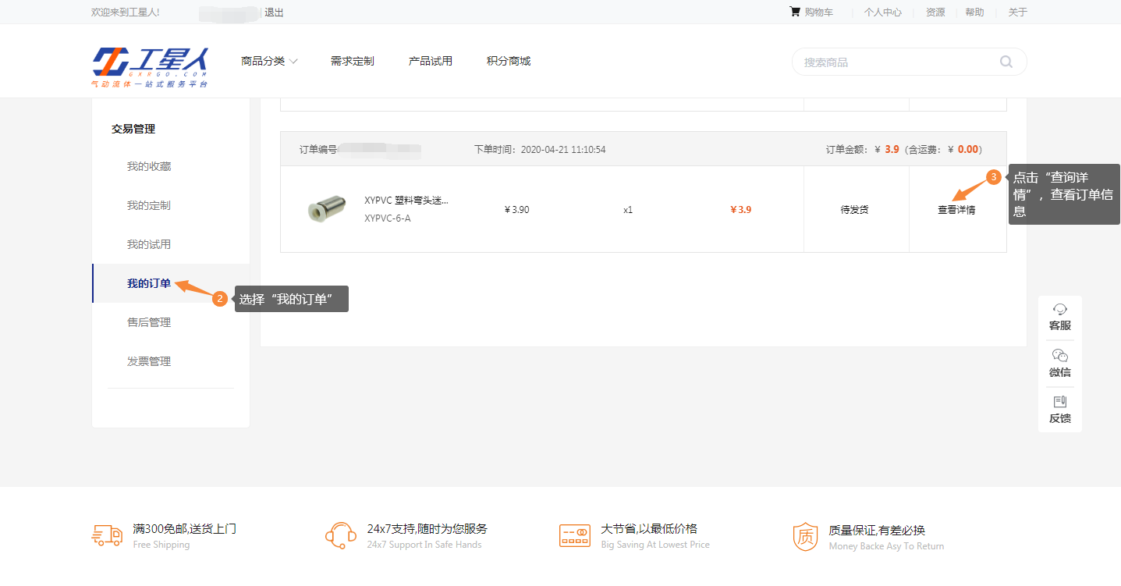The height and width of the screenshot is (586, 1121).
Task: Click 满300免邮,送货上门 text
Action: [x=185, y=529]
